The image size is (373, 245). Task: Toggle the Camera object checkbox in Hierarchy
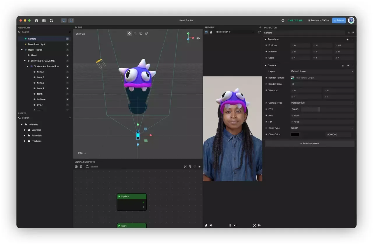pos(67,39)
